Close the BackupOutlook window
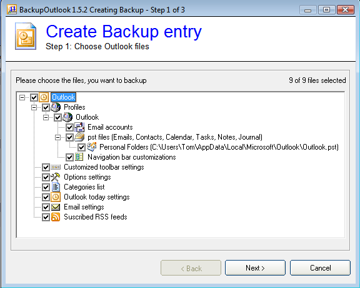The image size is (360, 288). (345, 10)
